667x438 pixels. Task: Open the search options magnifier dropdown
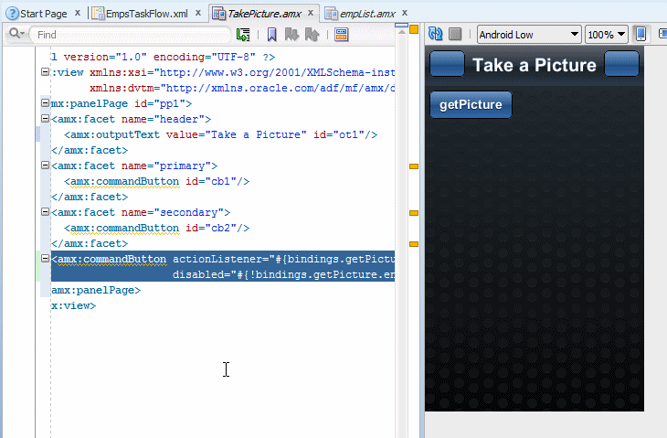16,34
